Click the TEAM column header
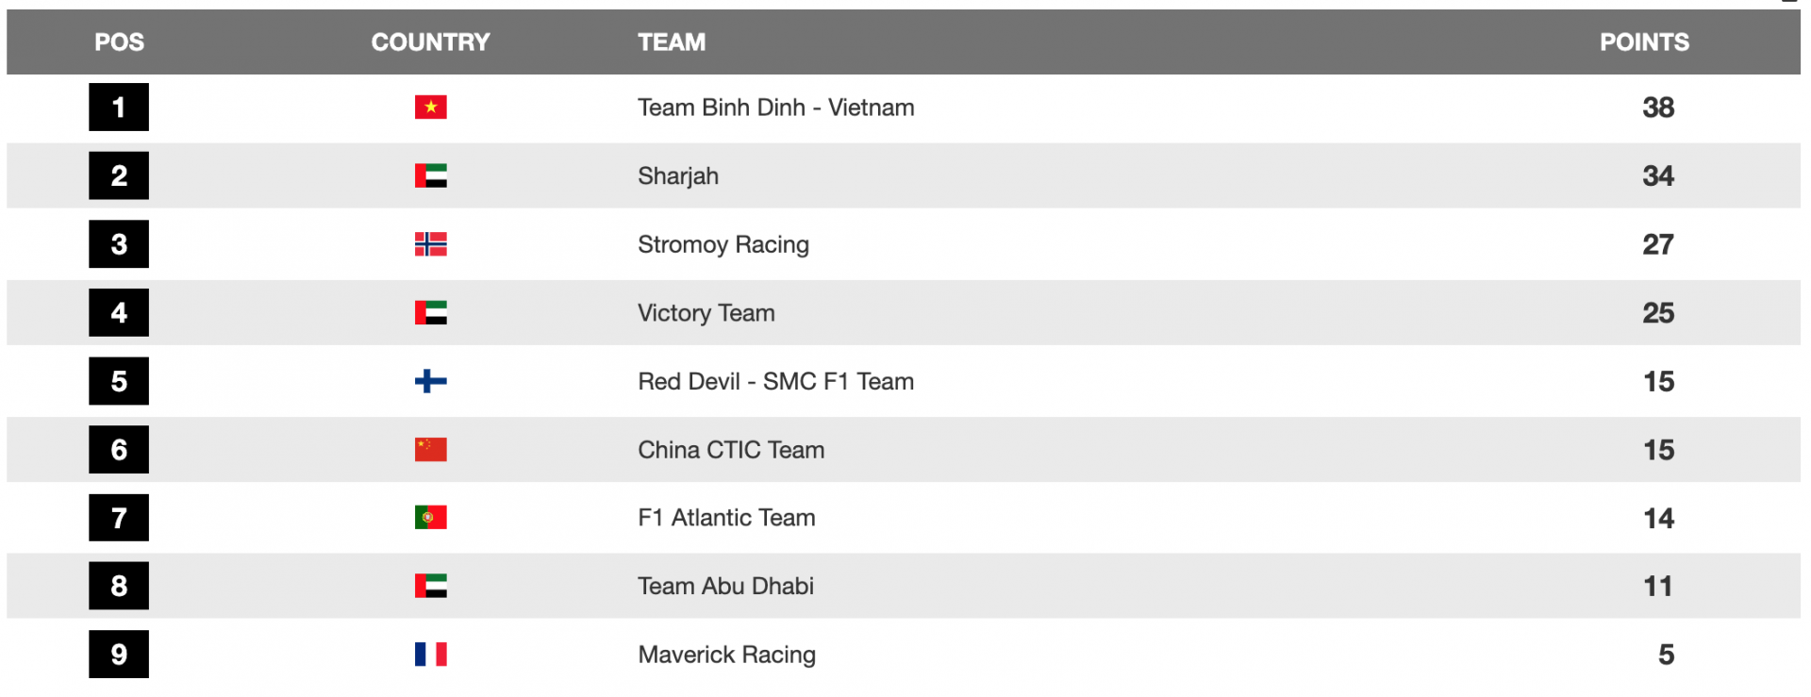This screenshot has width=1811, height=697. click(x=672, y=42)
